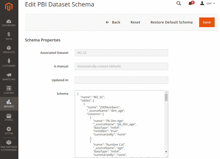Click the Schema scrollbar down arrow
The image size is (220, 159).
pos(166,152)
